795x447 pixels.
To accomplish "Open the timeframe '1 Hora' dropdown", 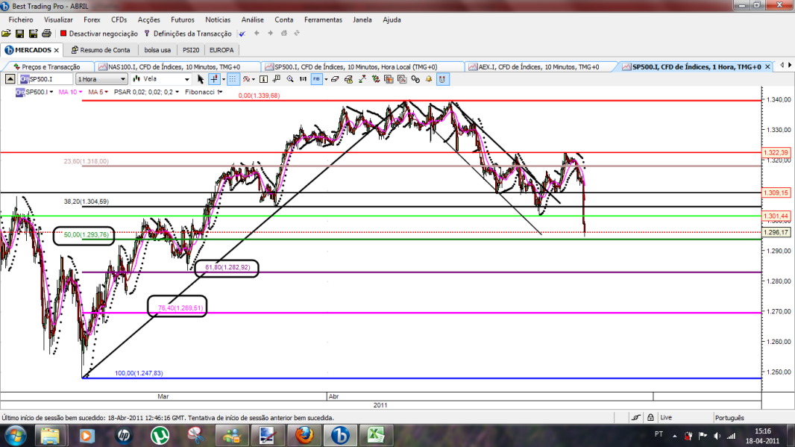I will point(101,79).
